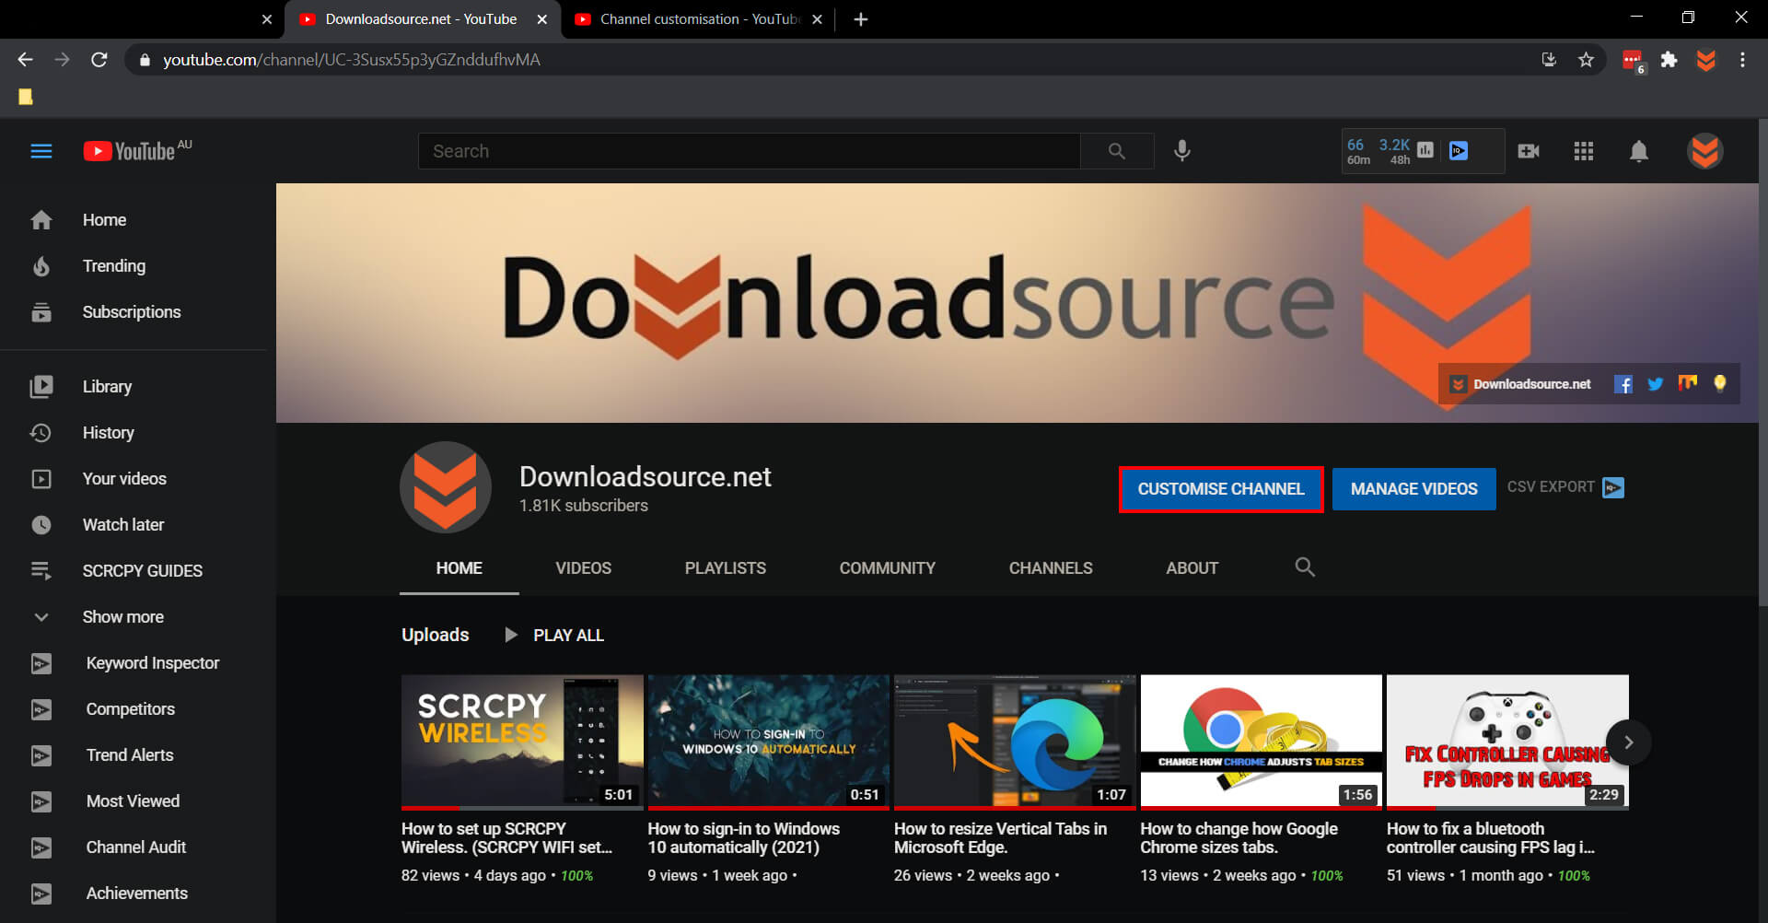This screenshot has height=923, width=1768.
Task: Click the Downloadsource extension icon in toolbar
Action: (1705, 60)
